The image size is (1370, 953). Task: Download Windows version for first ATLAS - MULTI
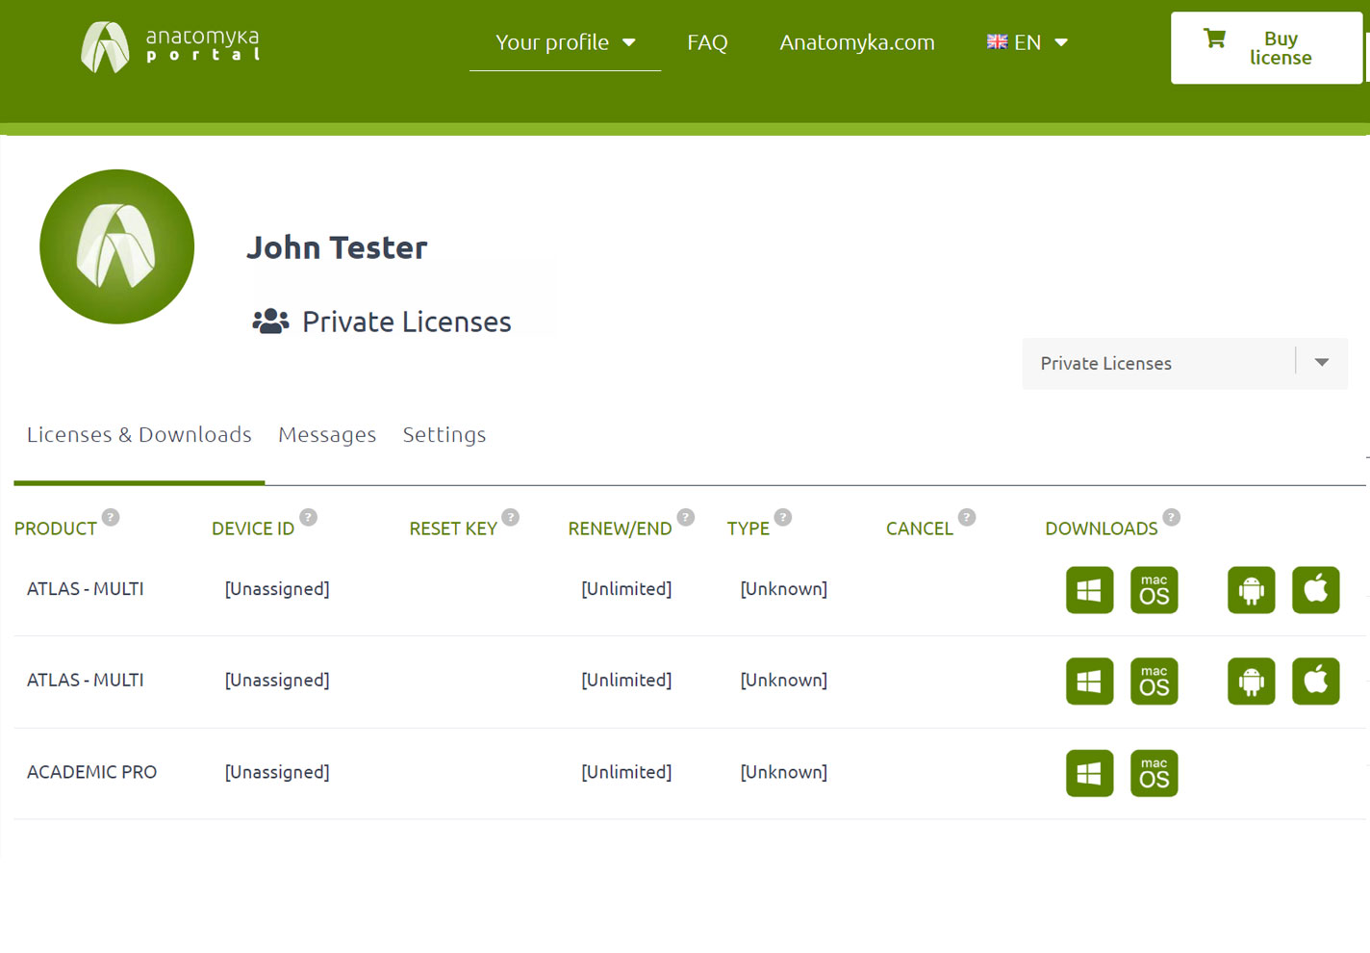(x=1089, y=590)
